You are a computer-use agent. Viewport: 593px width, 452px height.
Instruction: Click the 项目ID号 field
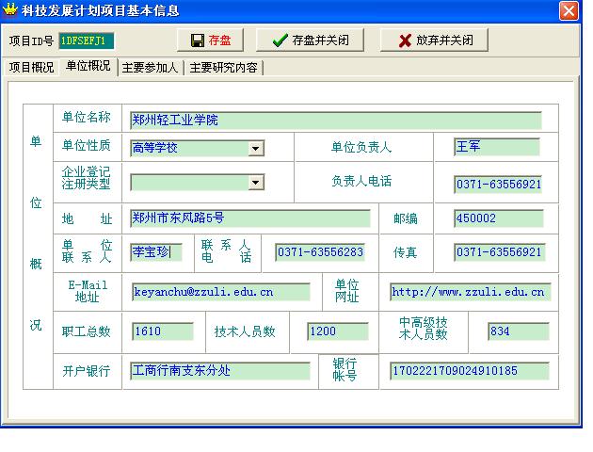click(86, 40)
